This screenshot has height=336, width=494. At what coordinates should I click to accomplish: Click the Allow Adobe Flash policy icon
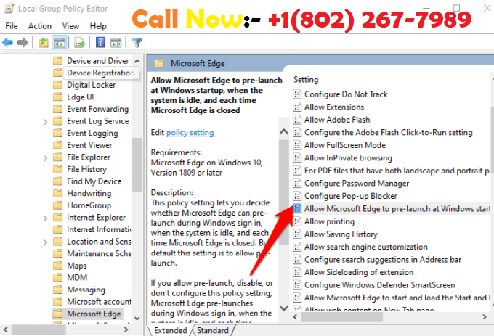click(x=297, y=120)
